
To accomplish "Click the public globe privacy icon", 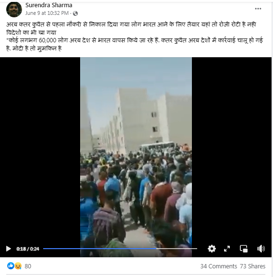I will [75, 13].
